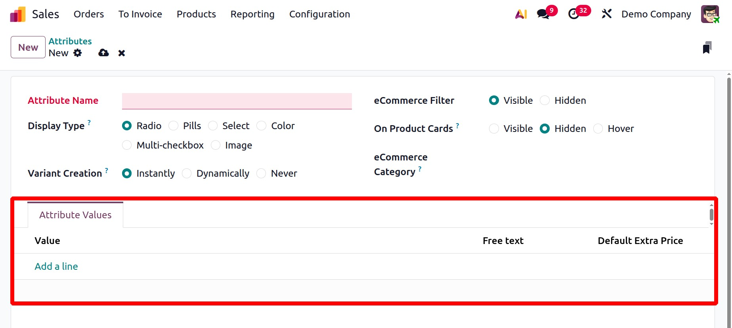Set eCommerce Filter to Hidden
Image resolution: width=732 pixels, height=328 pixels.
pos(545,101)
